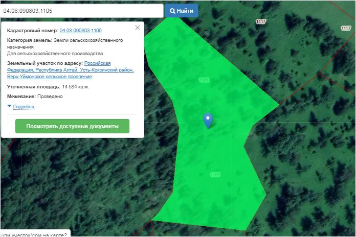Image resolution: width=356 pixels, height=237 pixels.
Task: Click the Межевание: Проведено status line
Action: pos(35,97)
